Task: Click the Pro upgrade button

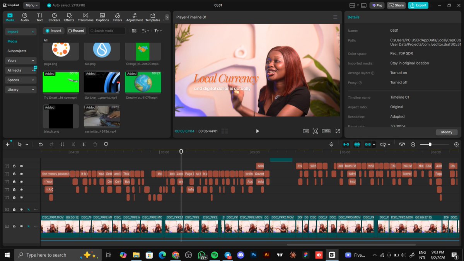Action: tap(377, 5)
